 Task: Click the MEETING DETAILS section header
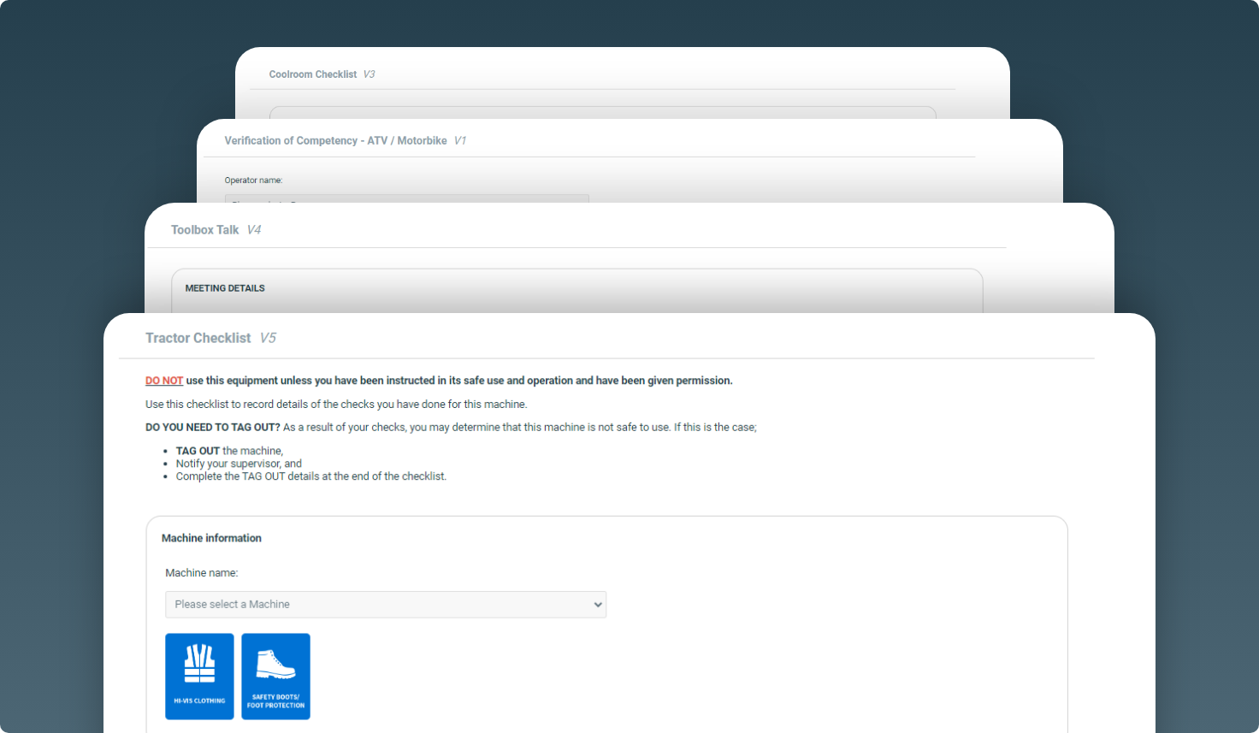tap(225, 288)
